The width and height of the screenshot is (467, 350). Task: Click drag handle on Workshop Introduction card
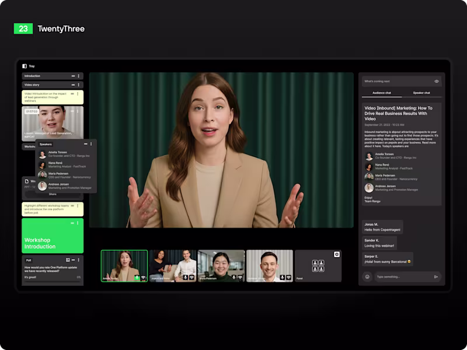tap(72, 223)
